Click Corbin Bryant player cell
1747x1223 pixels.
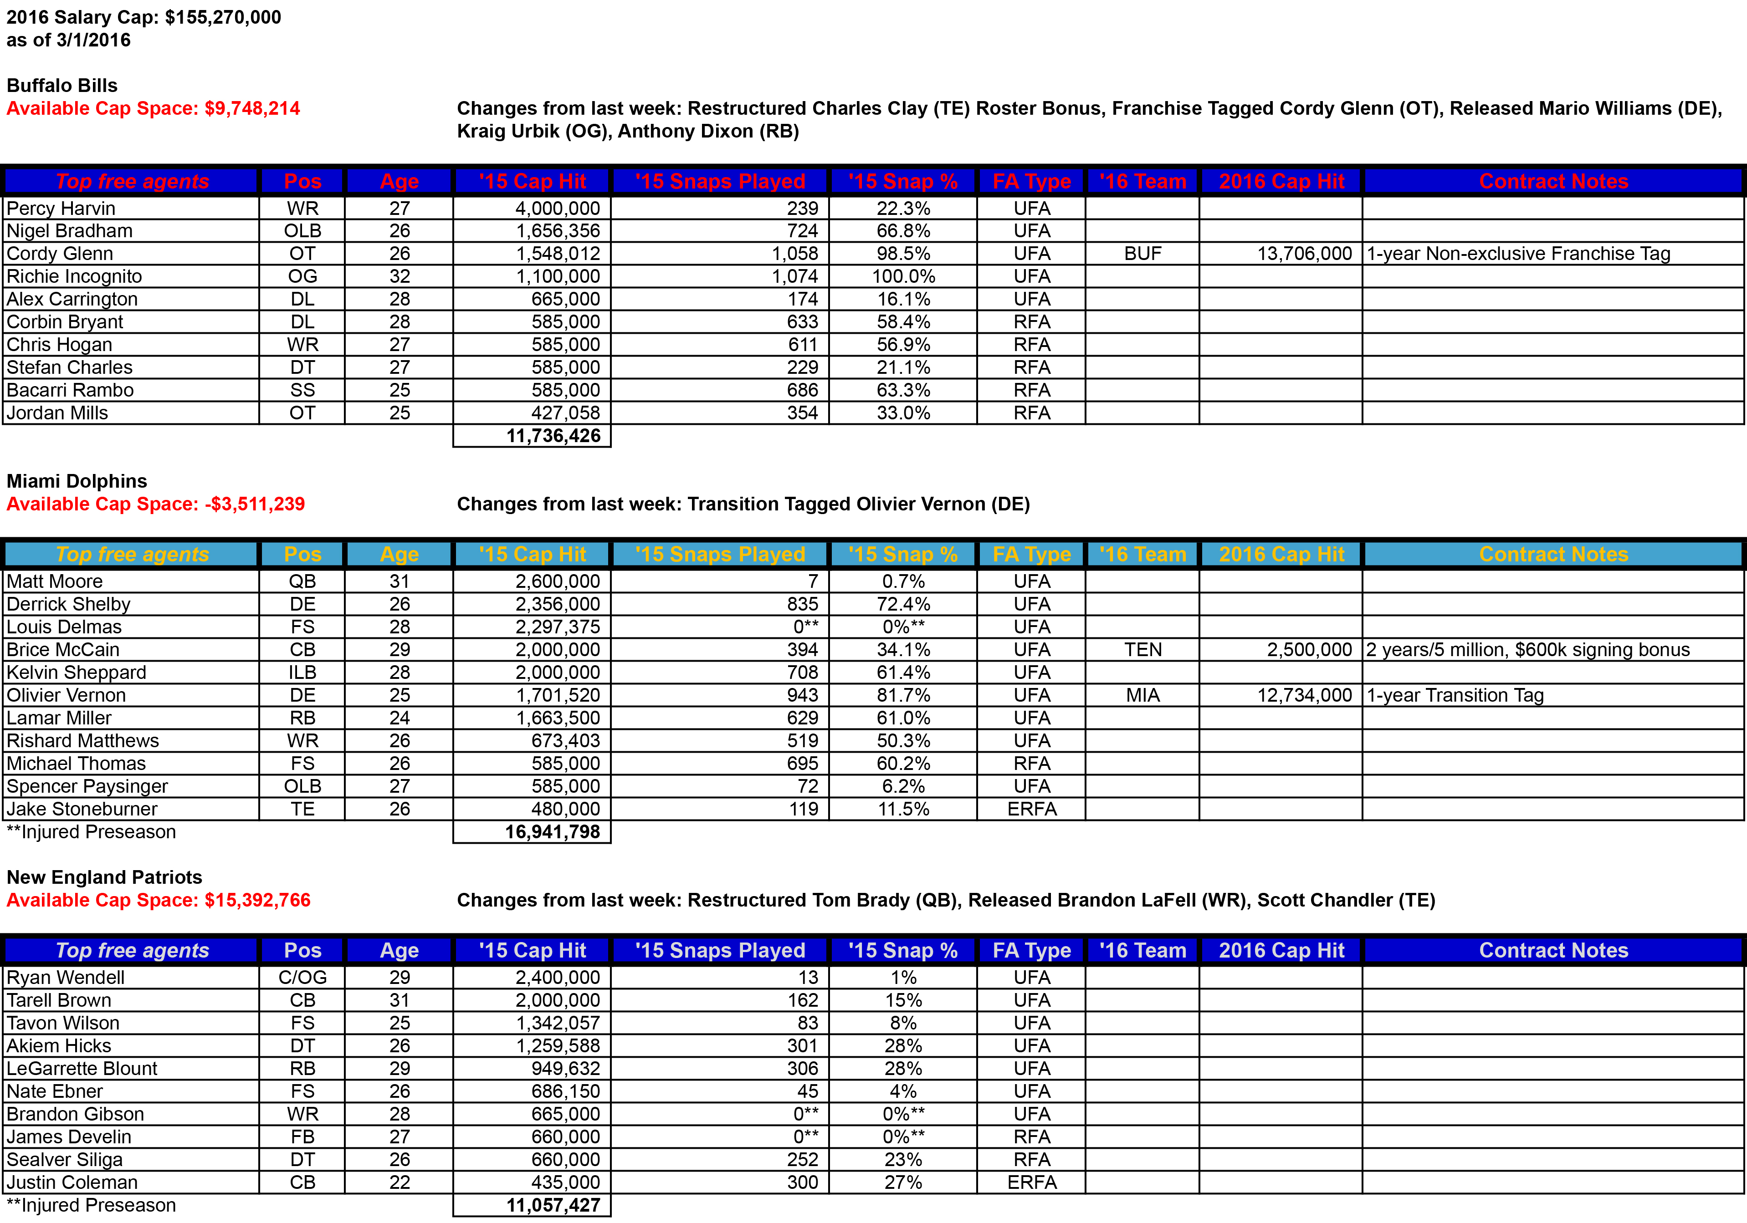[x=131, y=322]
